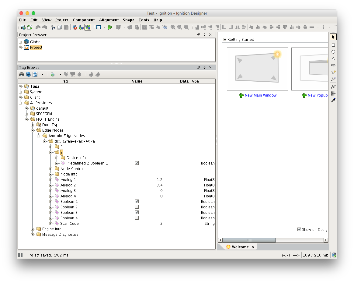Viewport: 354px width, 283px height.
Task: Open the Edit menu
Action: (x=34, y=20)
